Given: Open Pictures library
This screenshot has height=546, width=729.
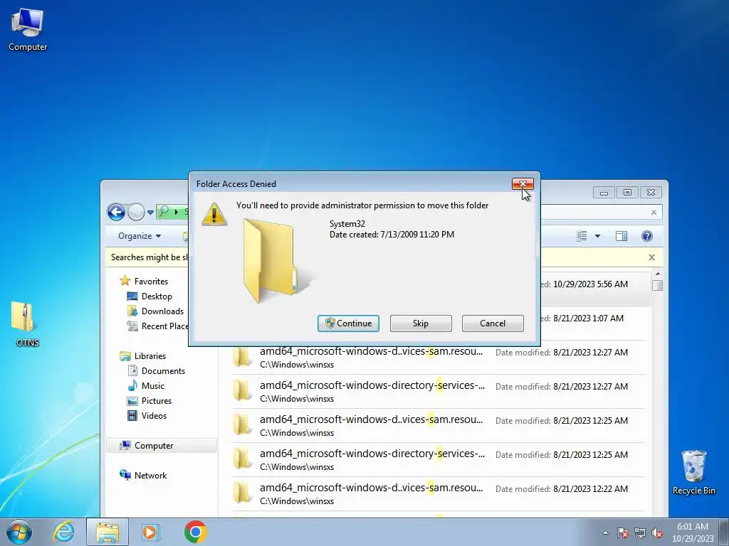Looking at the screenshot, I should (x=156, y=401).
